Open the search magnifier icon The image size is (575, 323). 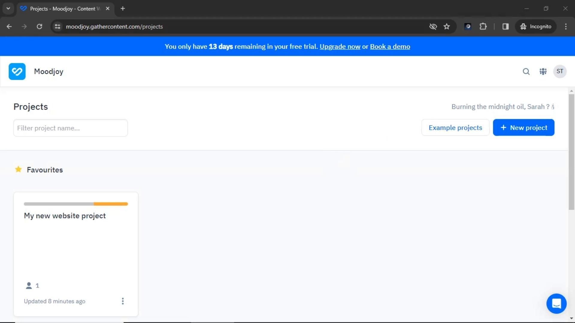click(526, 71)
